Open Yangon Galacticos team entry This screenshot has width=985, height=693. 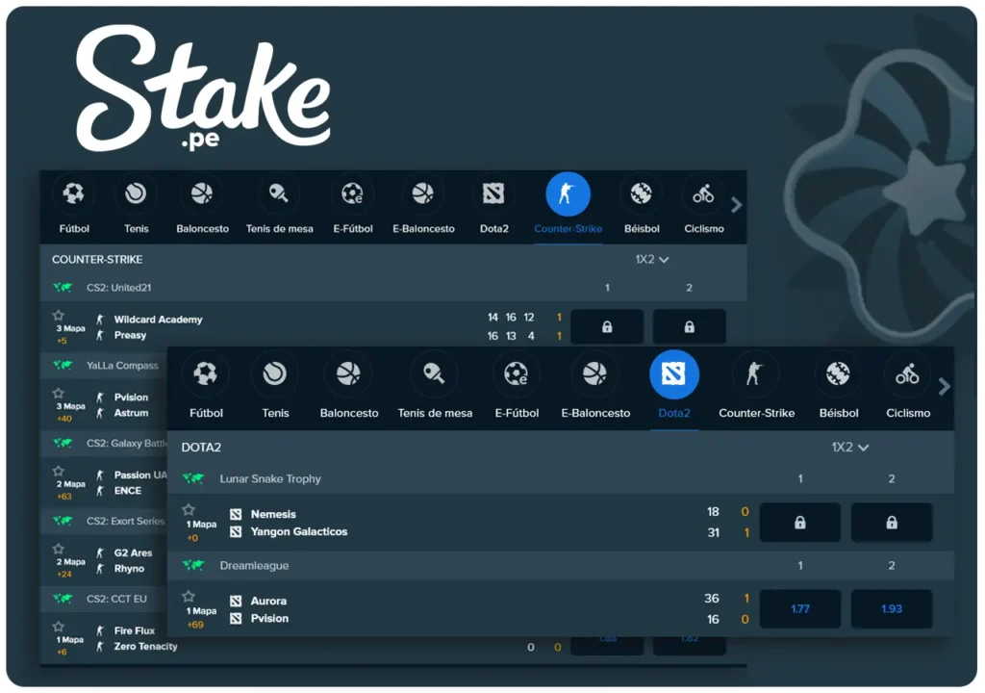tap(299, 531)
